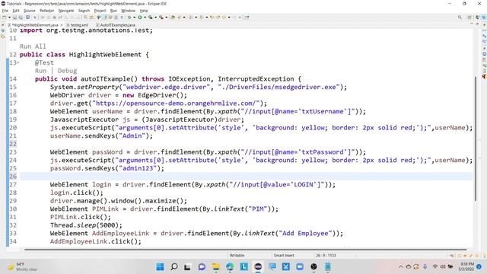Viewport: 487px width, 274px height.
Task: Open the File menu
Action: [x=5, y=11]
